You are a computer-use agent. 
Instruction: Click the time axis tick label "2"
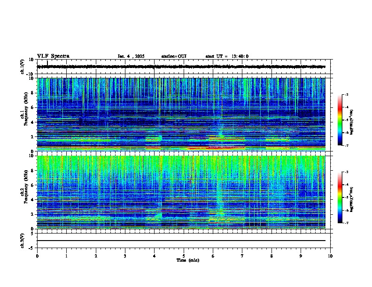[96, 256]
